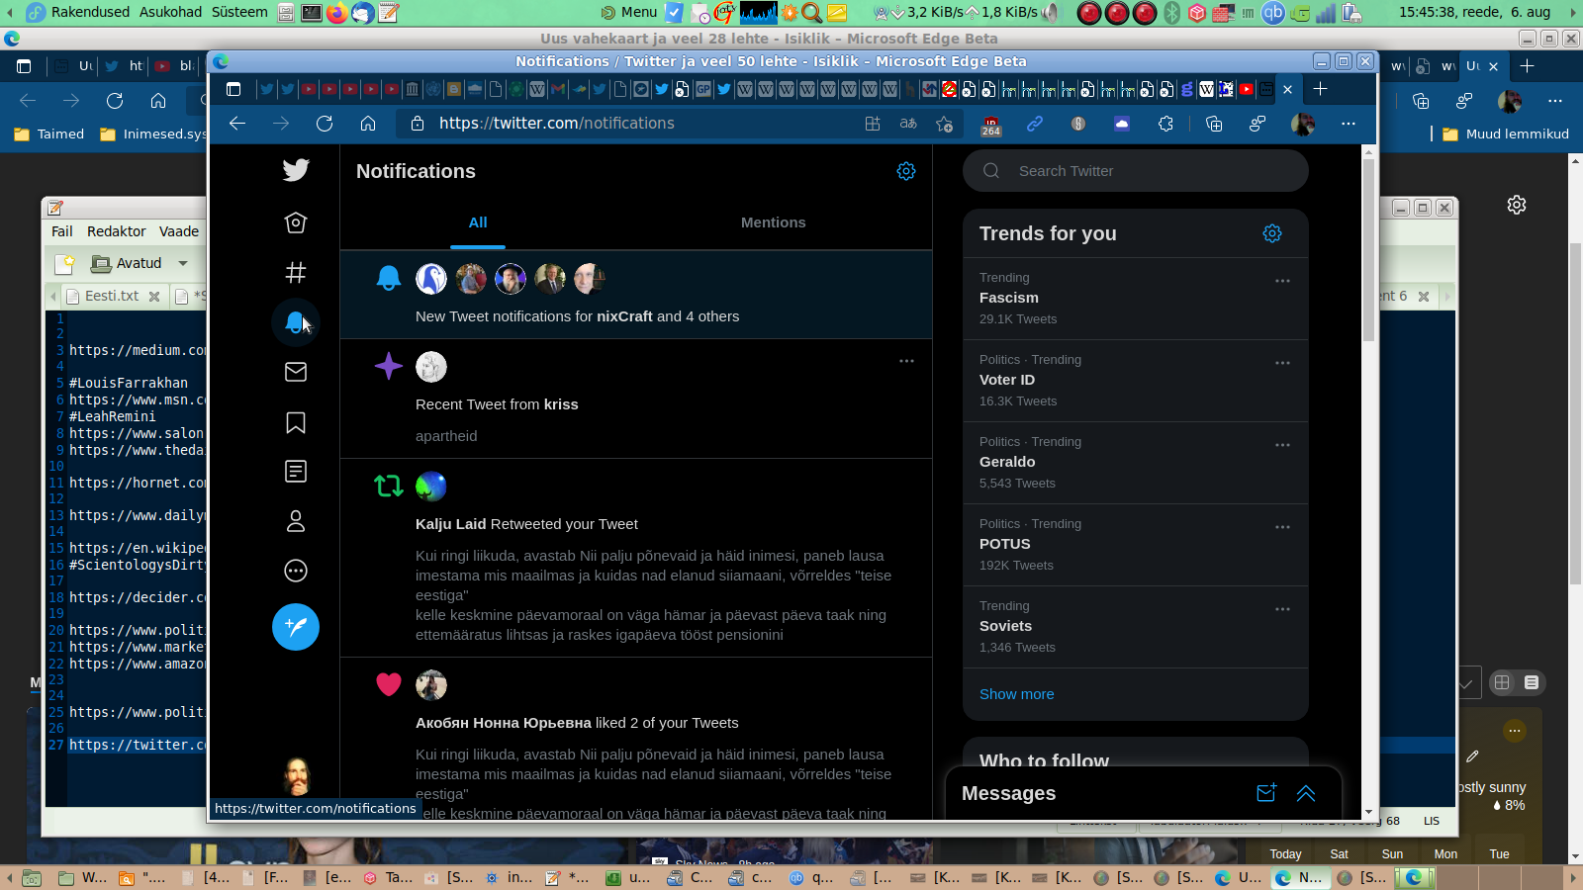The height and width of the screenshot is (890, 1583).
Task: Click nixCraft avatar in tweet notifications row
Action: [x=431, y=279]
